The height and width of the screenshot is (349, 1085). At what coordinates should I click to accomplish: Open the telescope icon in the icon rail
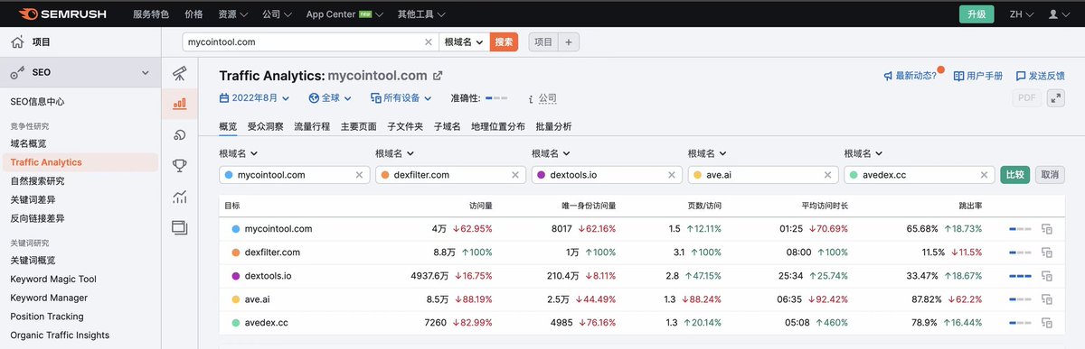point(179,73)
